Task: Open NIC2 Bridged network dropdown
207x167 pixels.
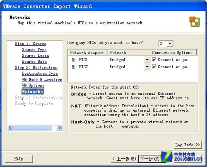Action: 147,67
